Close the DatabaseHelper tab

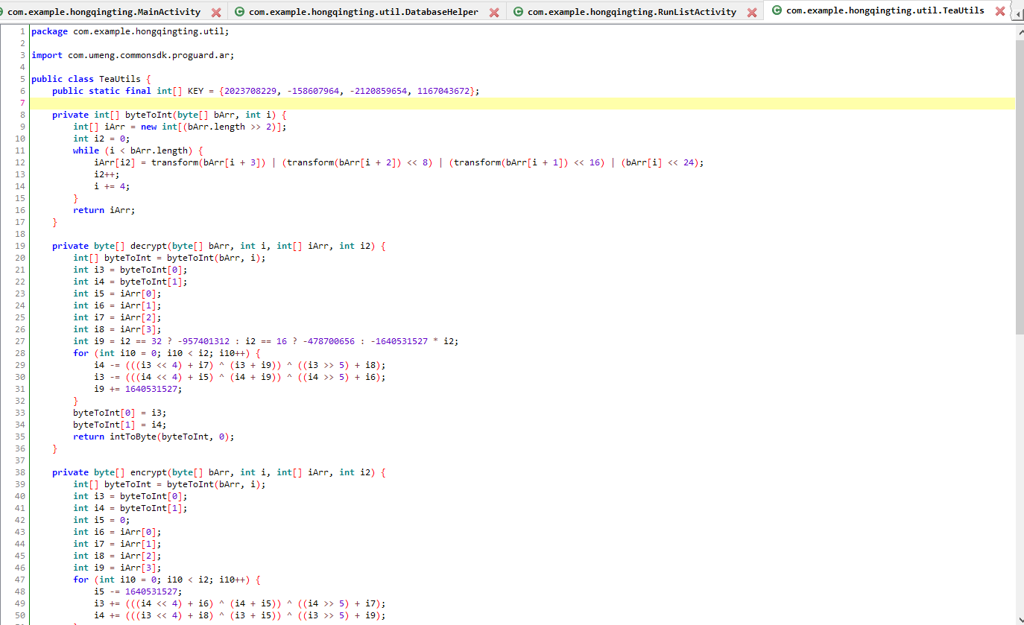tap(494, 12)
